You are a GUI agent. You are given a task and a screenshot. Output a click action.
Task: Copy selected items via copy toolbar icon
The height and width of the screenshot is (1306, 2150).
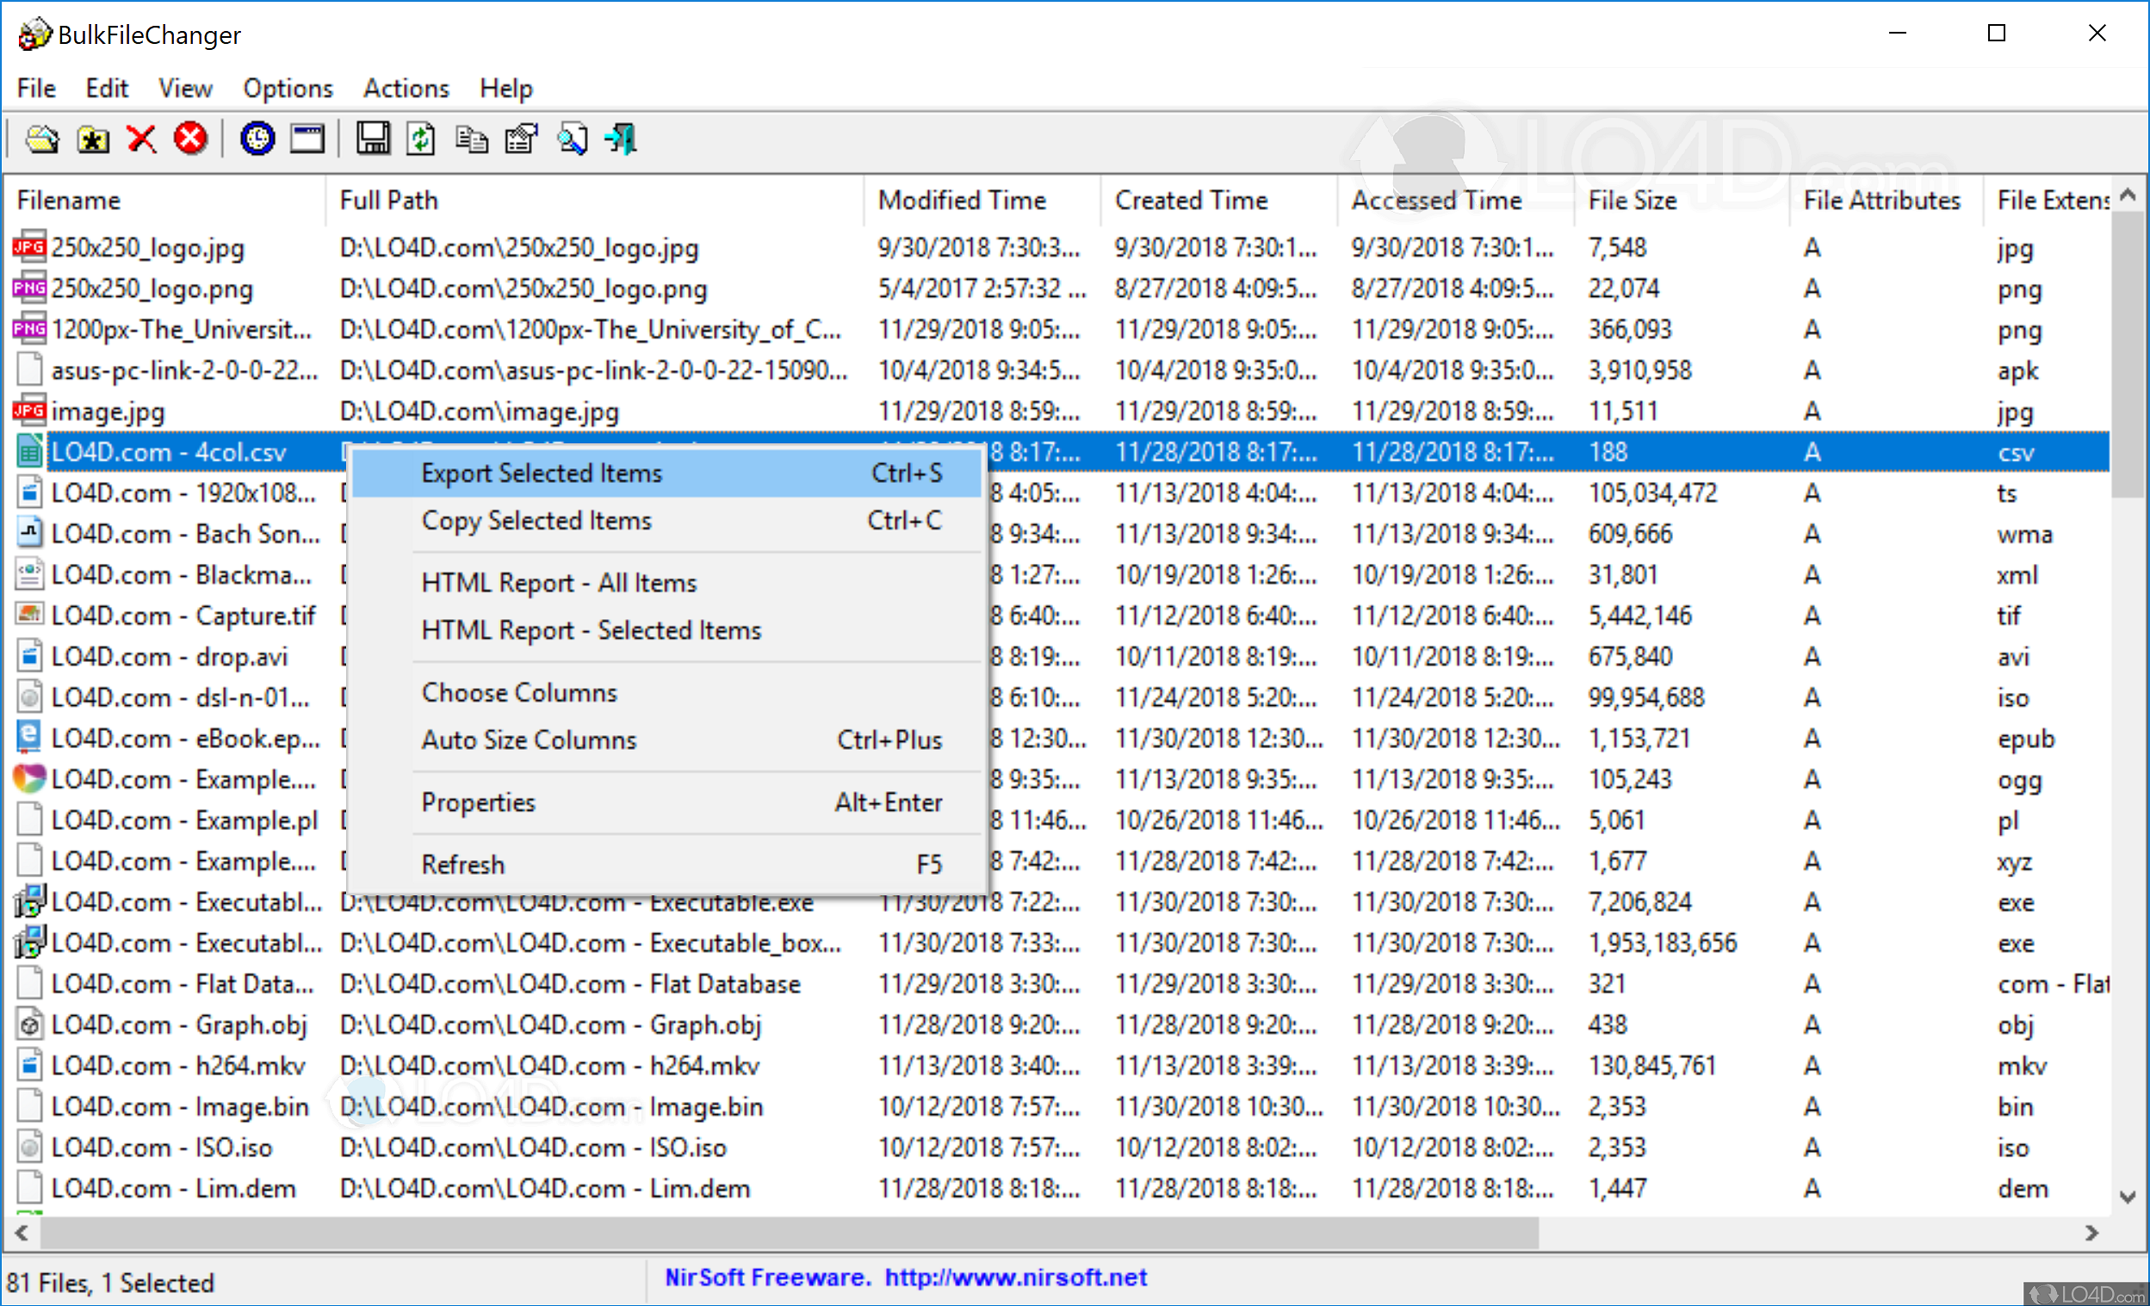pyautogui.click(x=471, y=139)
